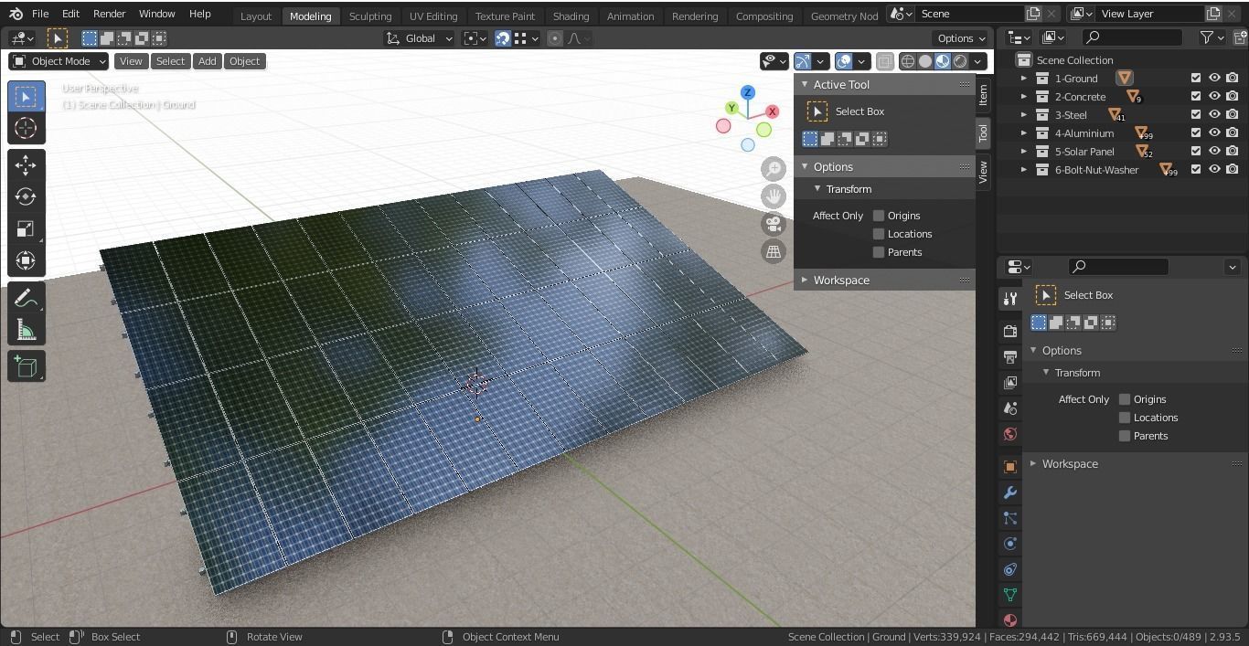Open the Physics properties tab
Viewport: 1249px width, 646px height.
pyautogui.click(x=1010, y=543)
